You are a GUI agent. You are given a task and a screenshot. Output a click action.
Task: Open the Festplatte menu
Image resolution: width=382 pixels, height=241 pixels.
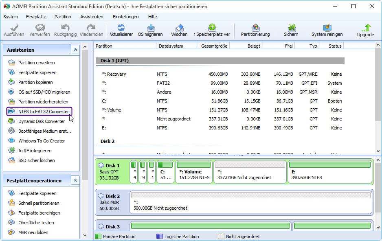click(36, 17)
